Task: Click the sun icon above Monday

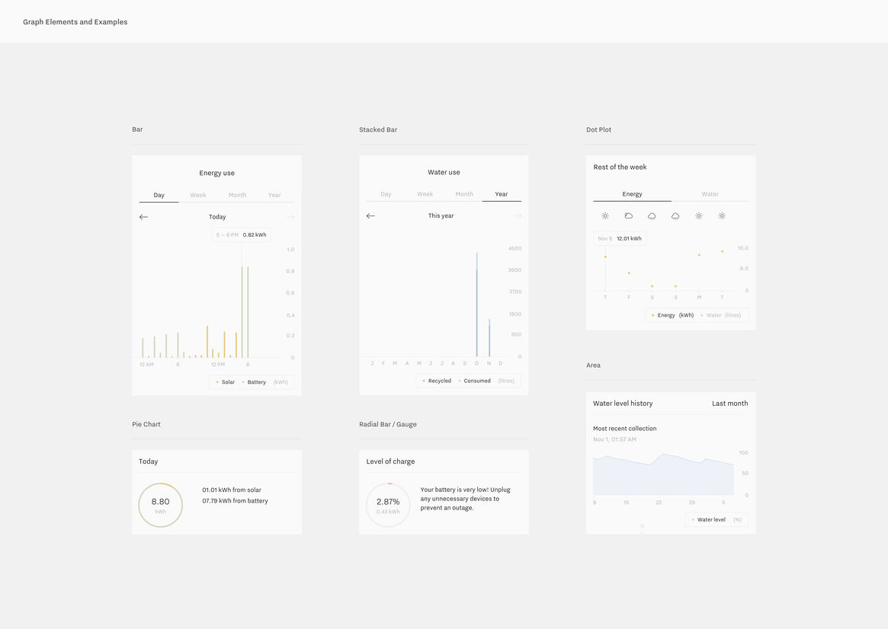Action: click(x=698, y=216)
